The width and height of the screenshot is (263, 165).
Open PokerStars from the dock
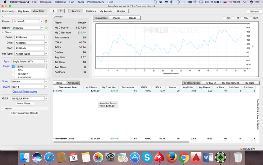(x=159, y=157)
